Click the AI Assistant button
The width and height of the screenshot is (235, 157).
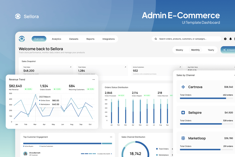click(228, 50)
